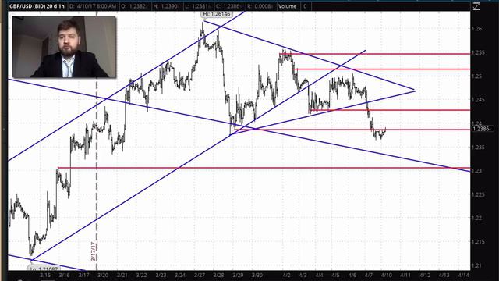Select the Lo: 1.21087 price bubble
The width and height of the screenshot is (499, 281).
[x=44, y=269]
